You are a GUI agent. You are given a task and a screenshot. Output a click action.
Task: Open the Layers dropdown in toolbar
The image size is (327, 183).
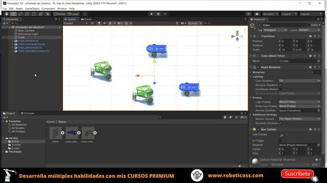pos(289,14)
